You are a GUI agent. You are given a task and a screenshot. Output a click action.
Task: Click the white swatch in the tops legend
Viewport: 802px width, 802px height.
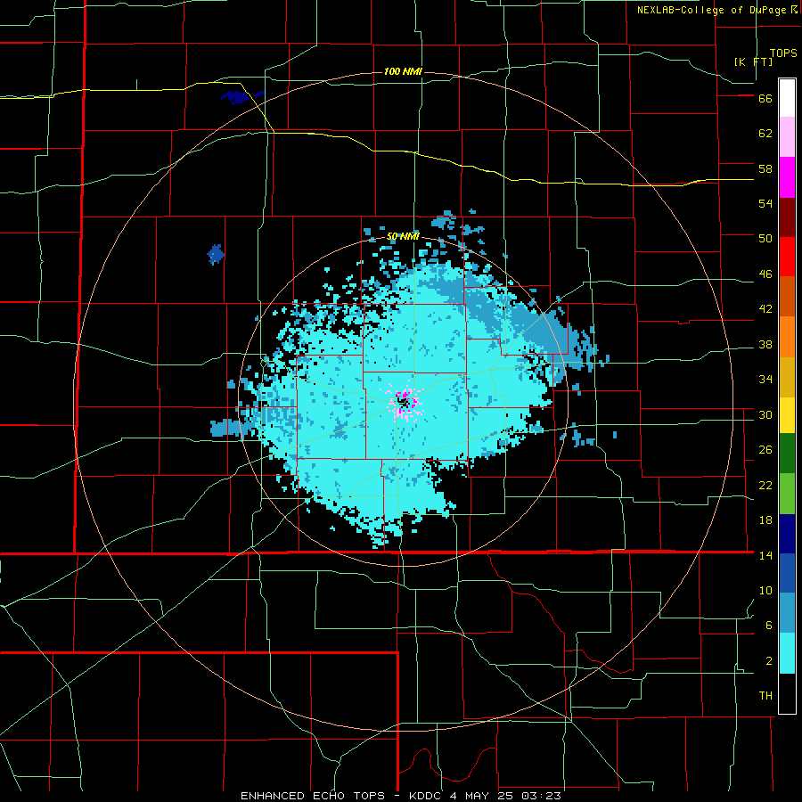(x=787, y=98)
